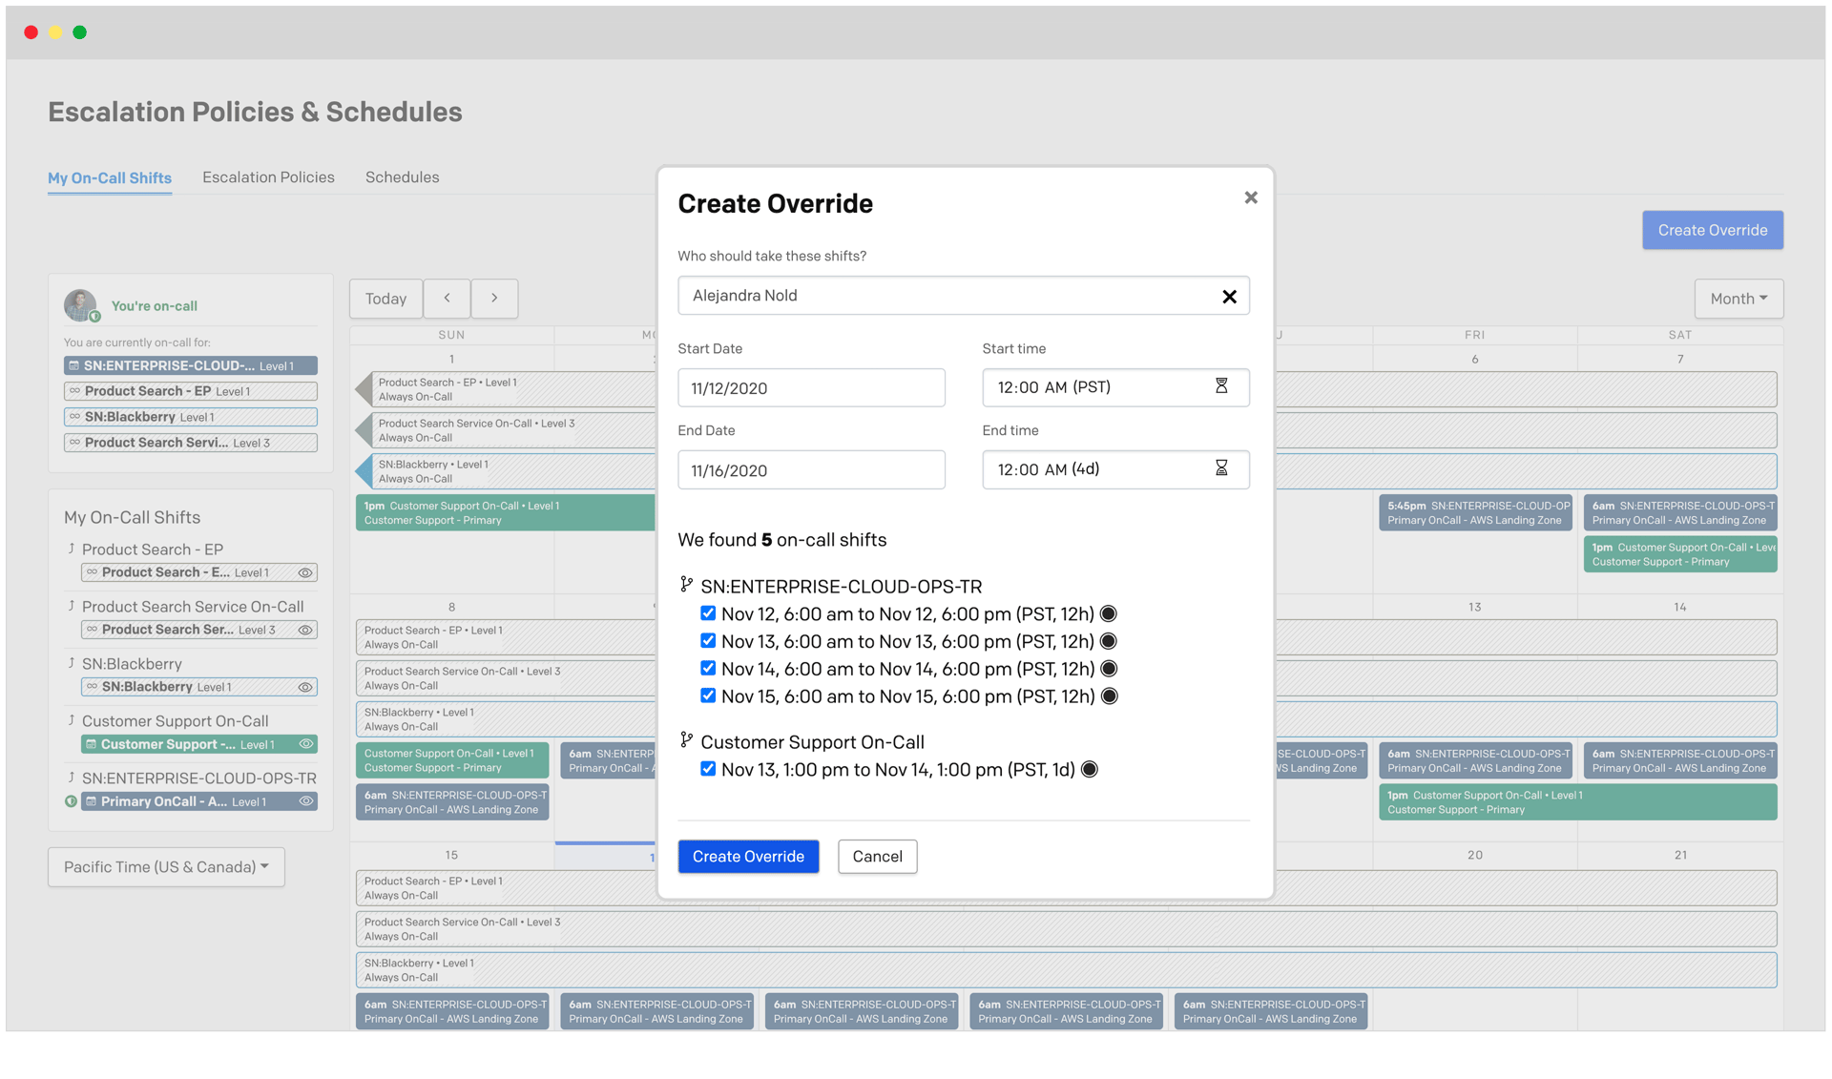Toggle eye icon for Product Search - EP shift
The image size is (1832, 1079).
[x=305, y=573]
